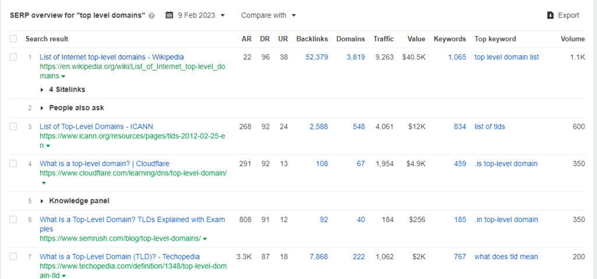Screen dimensions: 597x279
Task: Click the Traffic column header
Action: pyautogui.click(x=384, y=39)
